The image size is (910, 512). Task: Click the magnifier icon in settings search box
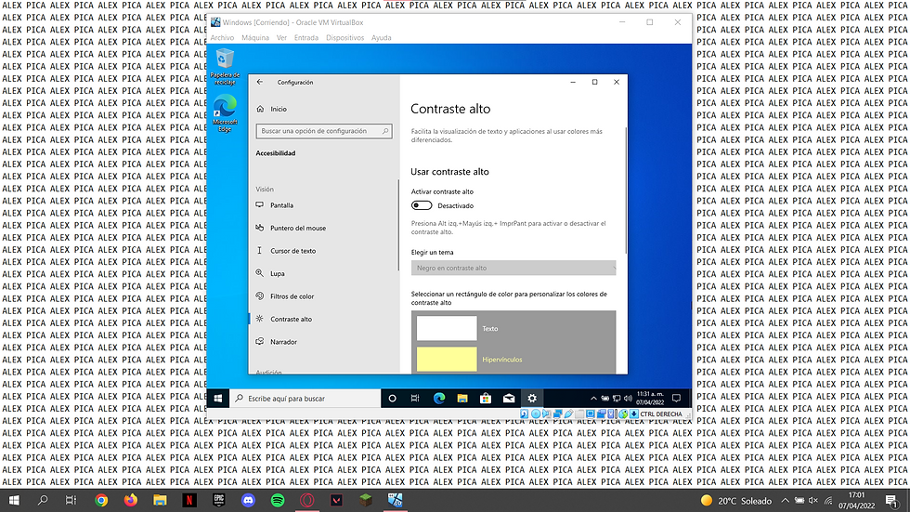click(x=385, y=131)
